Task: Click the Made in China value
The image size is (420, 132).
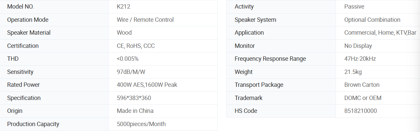Action: pyautogui.click(x=135, y=111)
